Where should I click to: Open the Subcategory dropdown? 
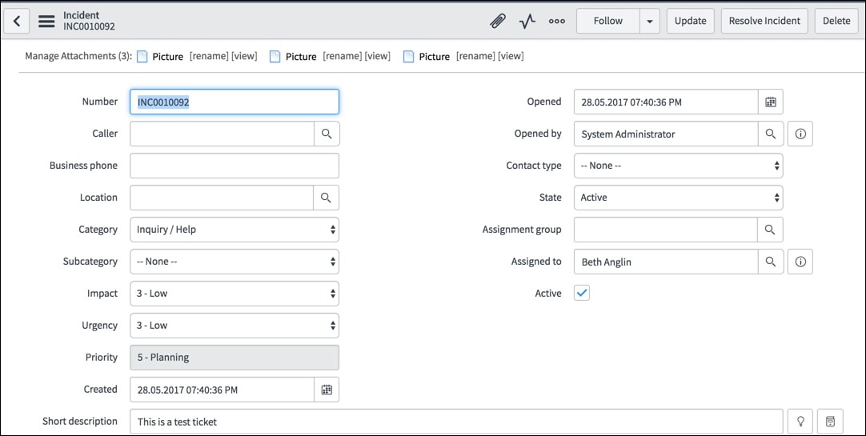[x=235, y=262]
